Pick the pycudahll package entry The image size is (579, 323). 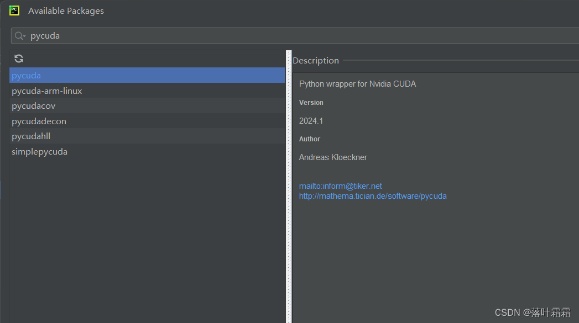pos(147,136)
